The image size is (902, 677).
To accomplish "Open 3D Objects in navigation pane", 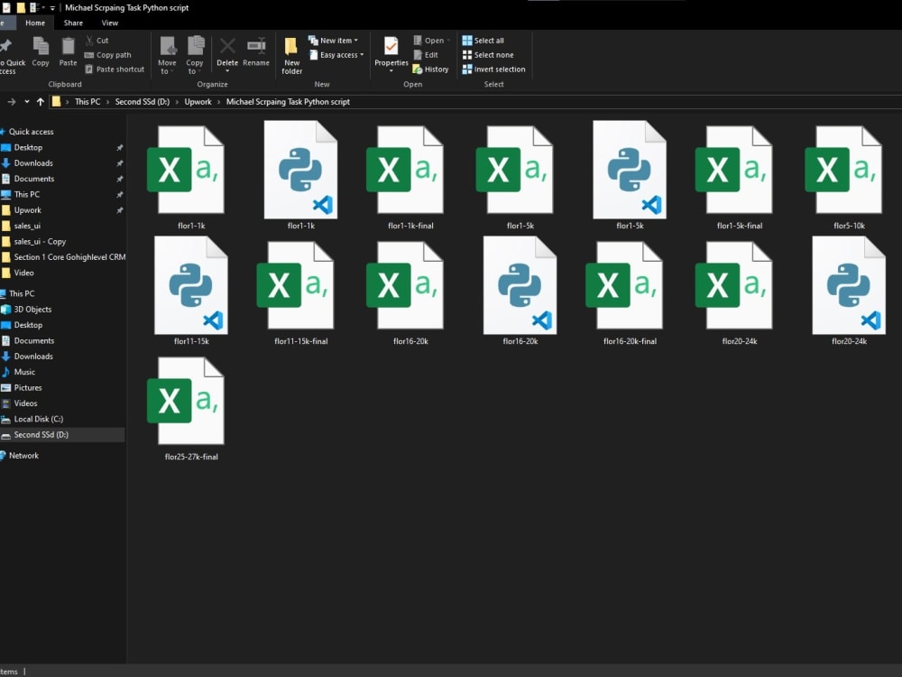I will click(32, 309).
